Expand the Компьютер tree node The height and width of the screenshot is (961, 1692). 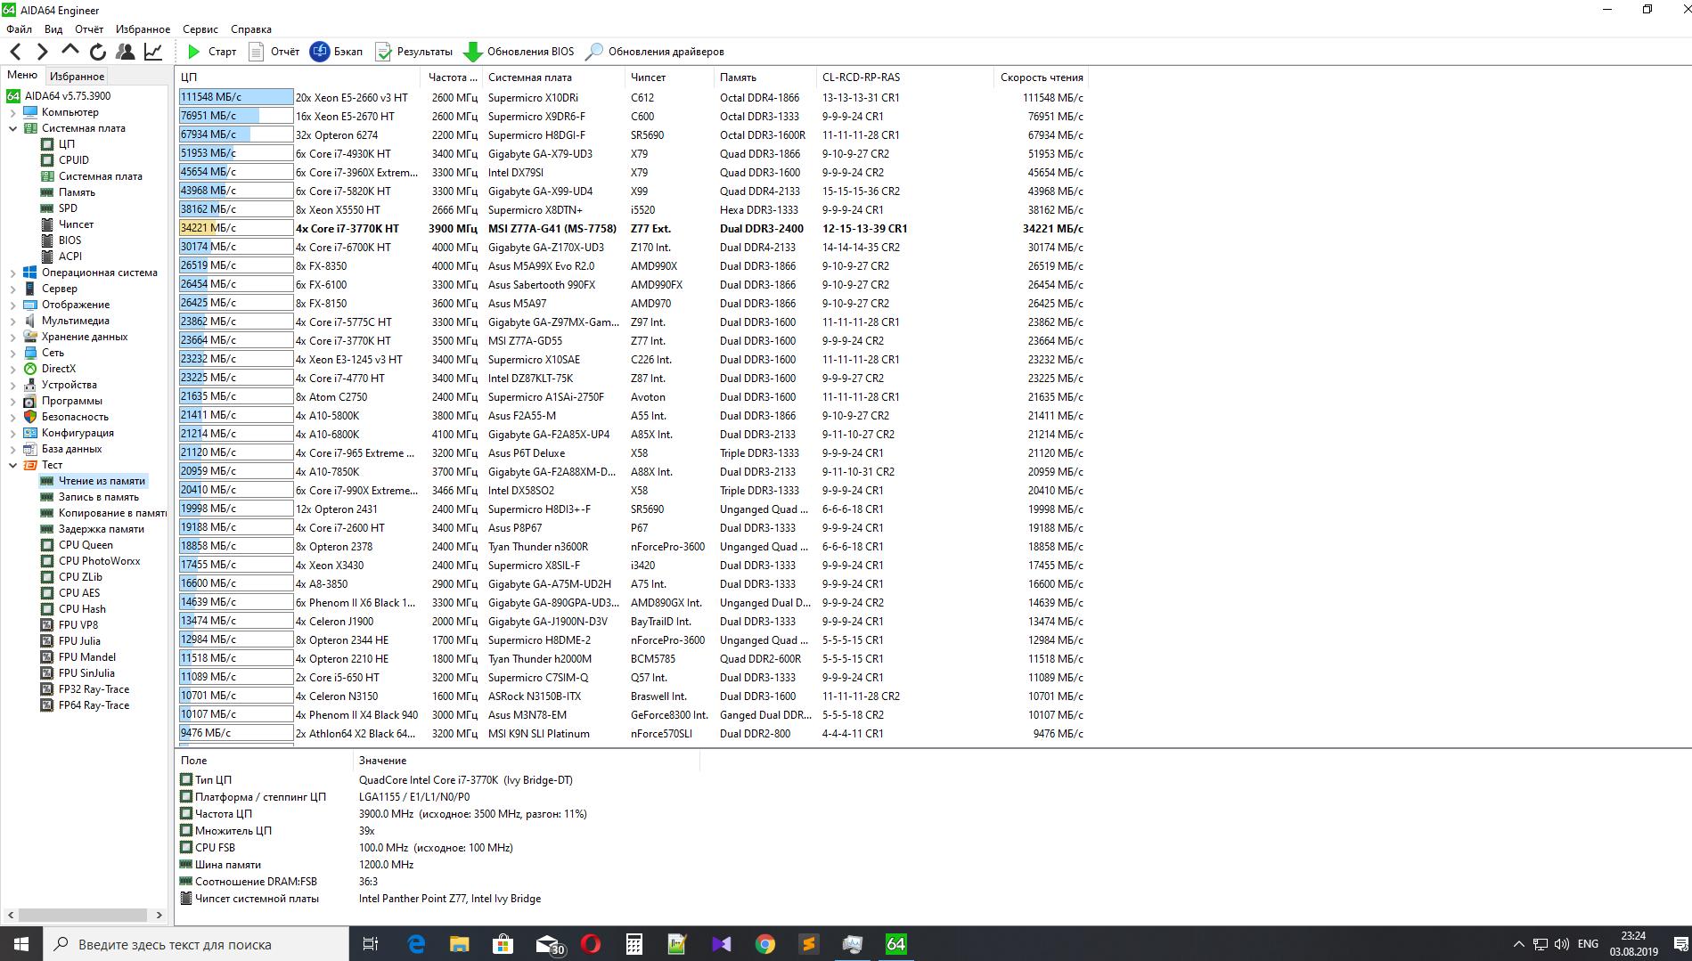pyautogui.click(x=12, y=112)
